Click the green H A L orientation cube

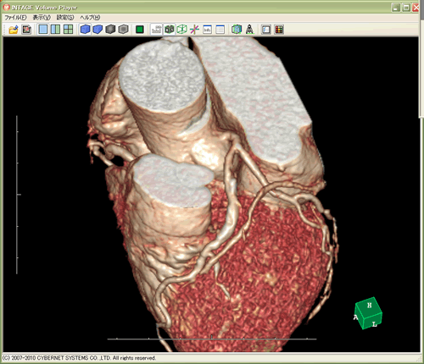tap(368, 313)
